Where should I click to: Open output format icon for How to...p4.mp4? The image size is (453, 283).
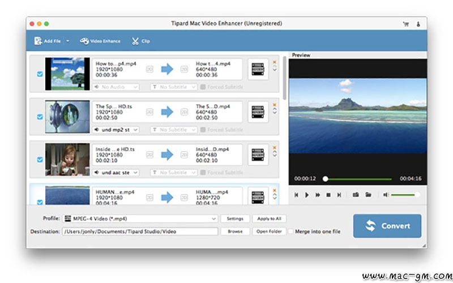(x=258, y=69)
